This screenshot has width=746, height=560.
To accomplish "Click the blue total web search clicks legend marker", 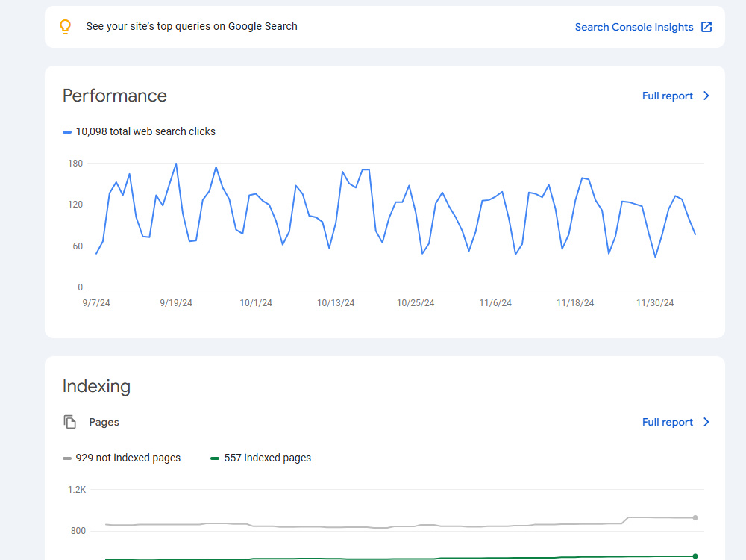I will pos(67,132).
